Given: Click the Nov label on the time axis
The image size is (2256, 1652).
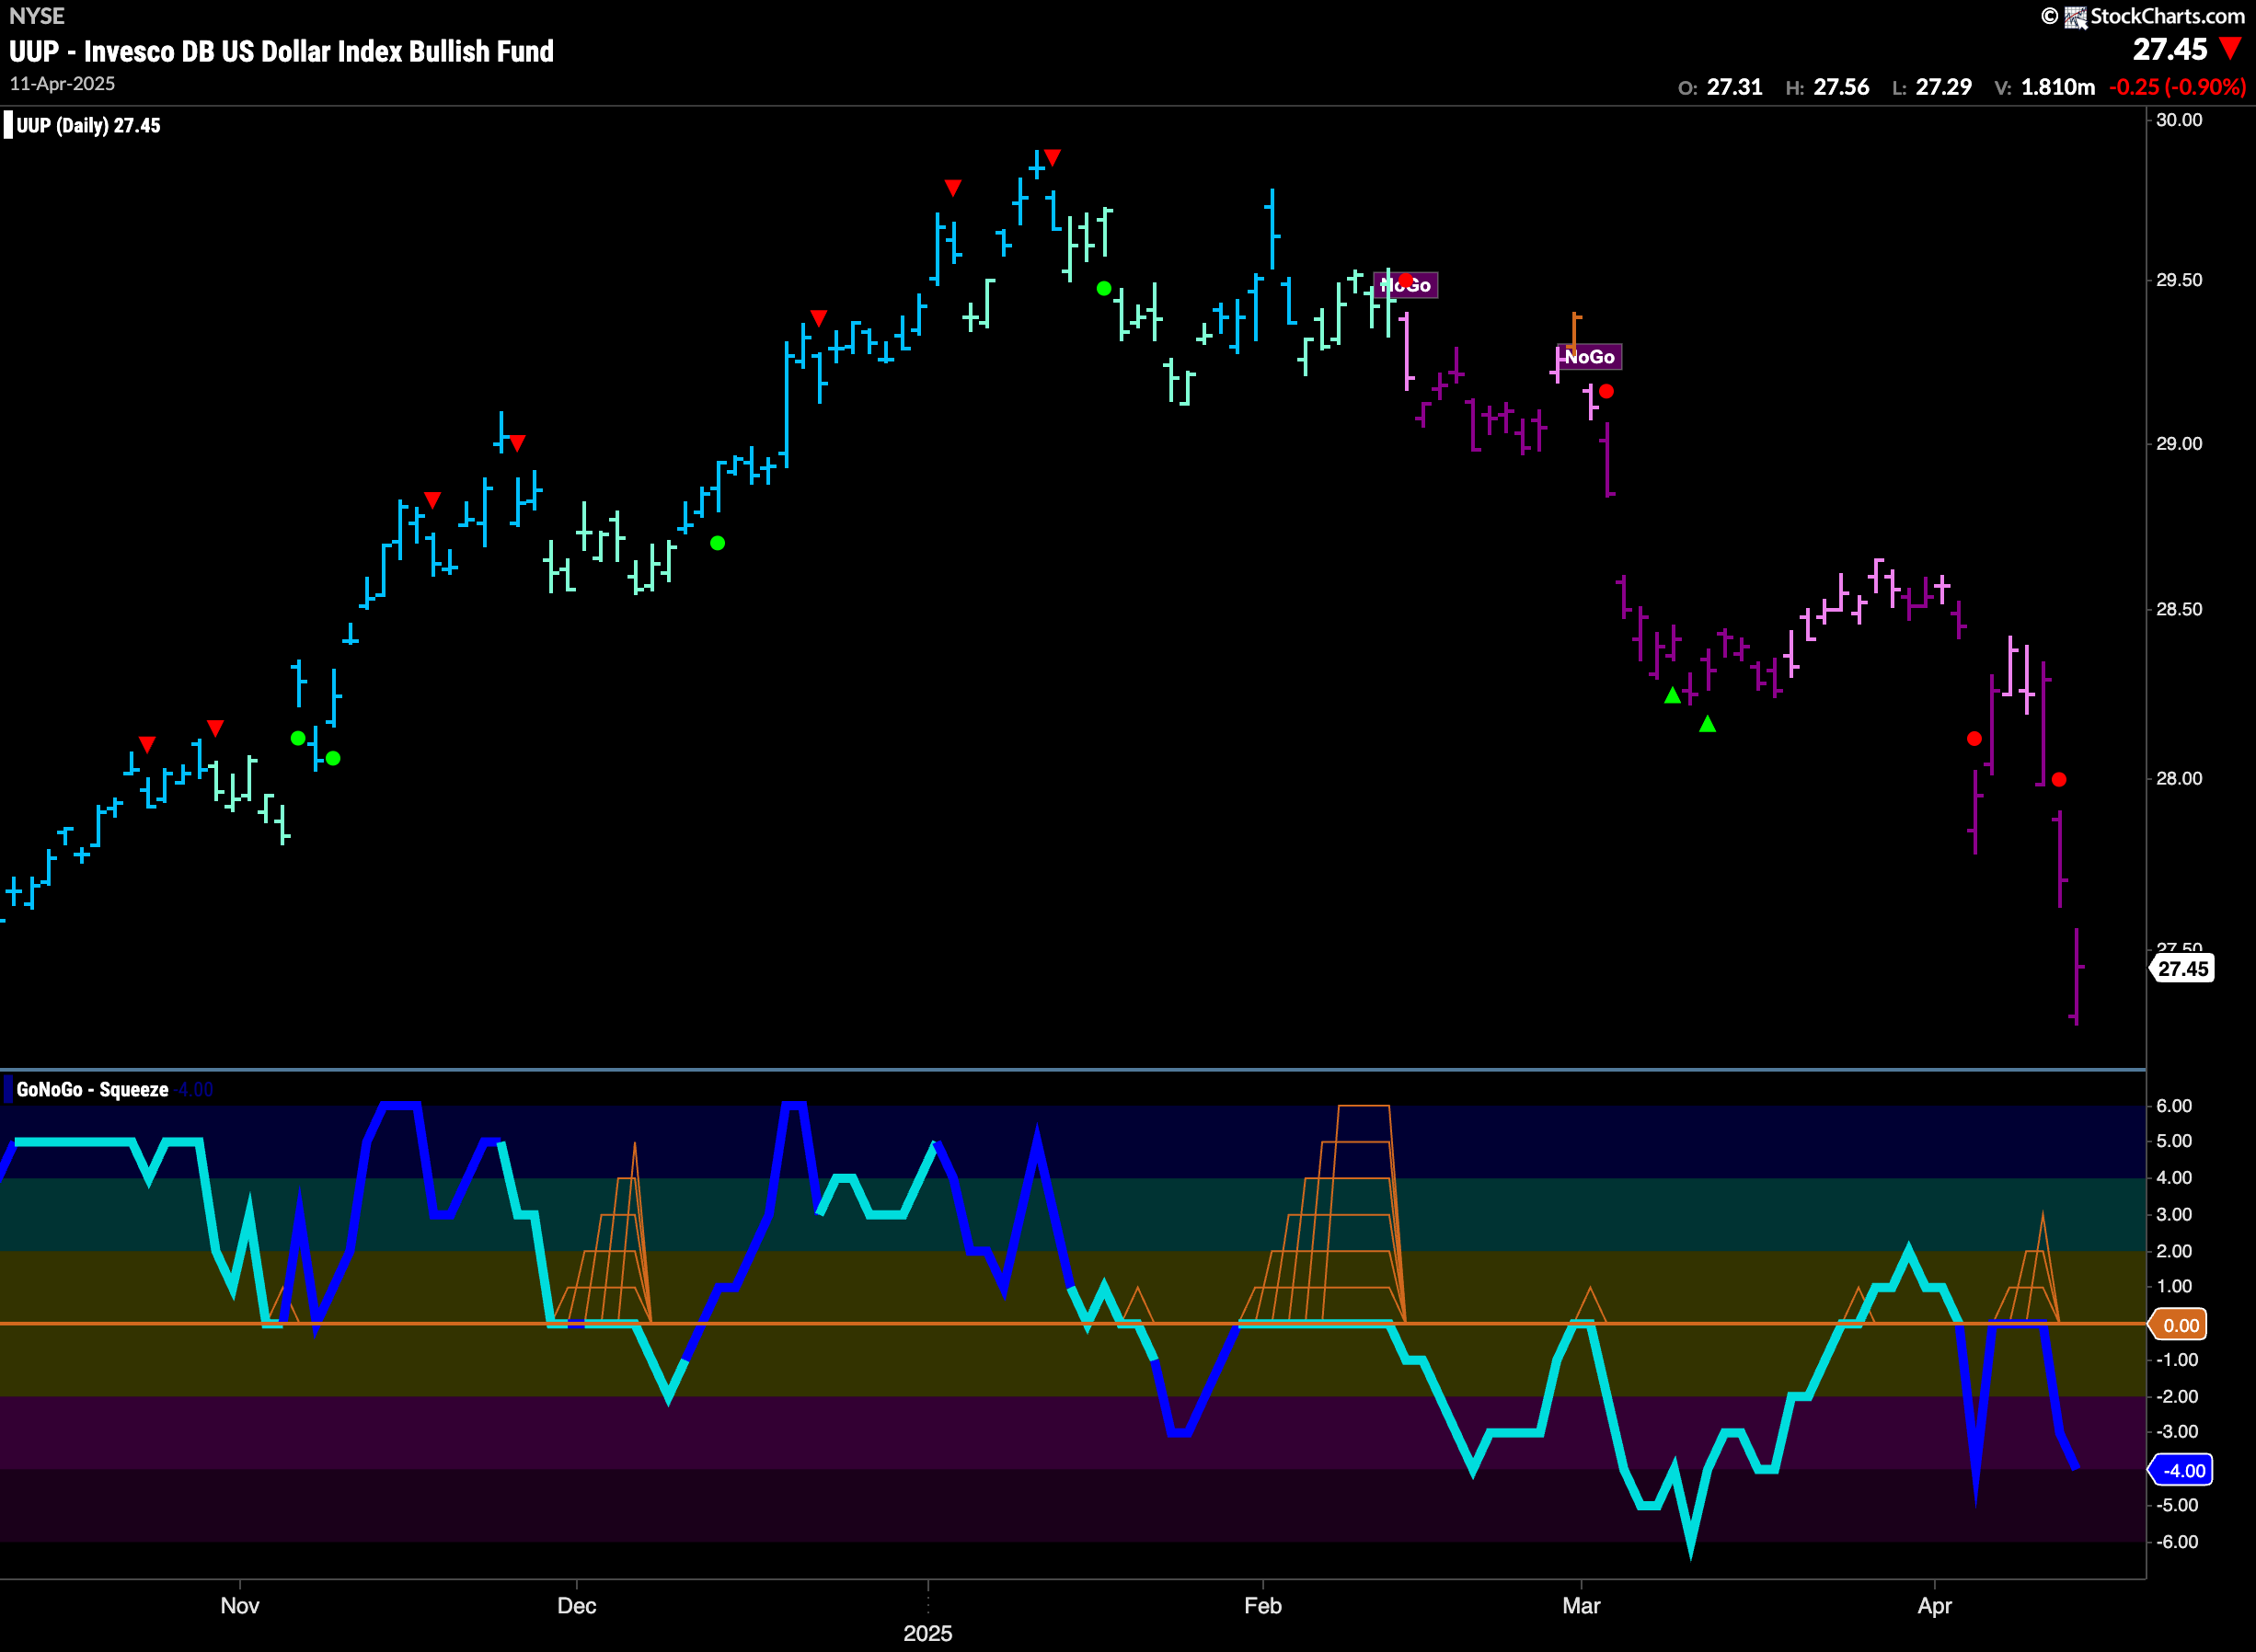Looking at the screenshot, I should (x=240, y=1605).
